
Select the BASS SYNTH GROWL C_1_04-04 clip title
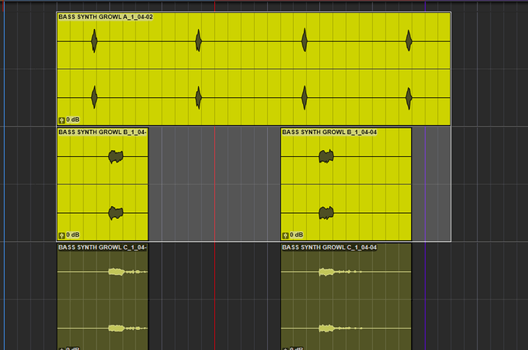[329, 247]
